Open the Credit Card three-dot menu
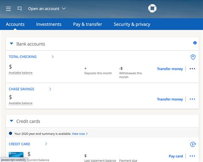203x162 pixels. point(192,156)
